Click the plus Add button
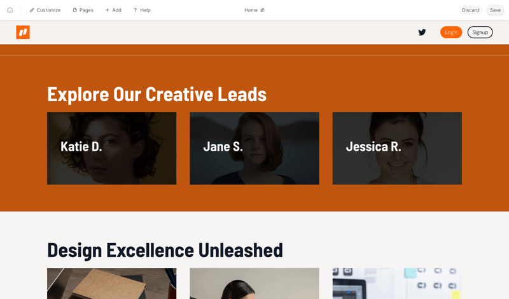 click(113, 10)
